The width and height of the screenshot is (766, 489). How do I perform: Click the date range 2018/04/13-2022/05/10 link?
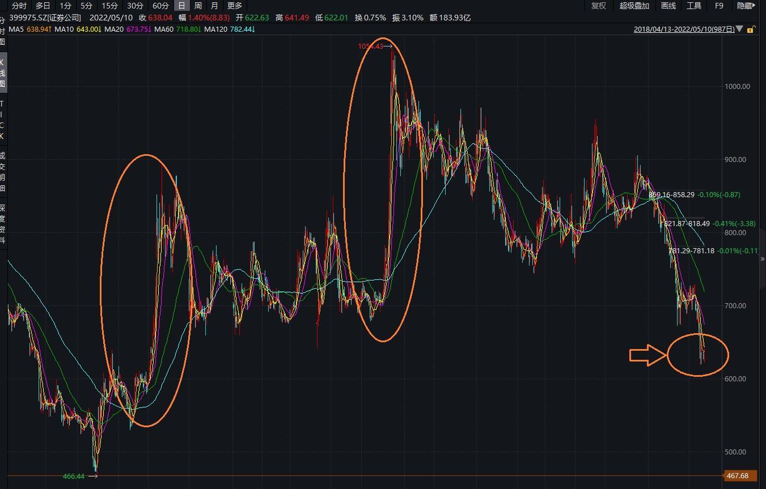tap(684, 29)
